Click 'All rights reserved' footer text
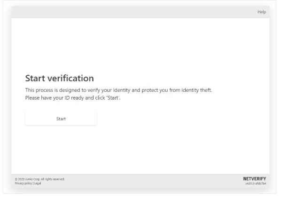This screenshot has height=197, width=281. (x=53, y=179)
